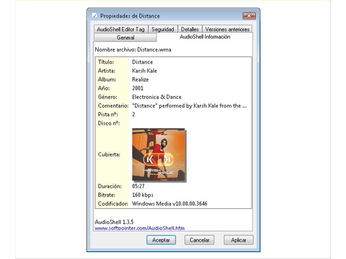This screenshot has height=259, width=346.
Task: Click the title value "Distance"
Action: click(x=142, y=62)
